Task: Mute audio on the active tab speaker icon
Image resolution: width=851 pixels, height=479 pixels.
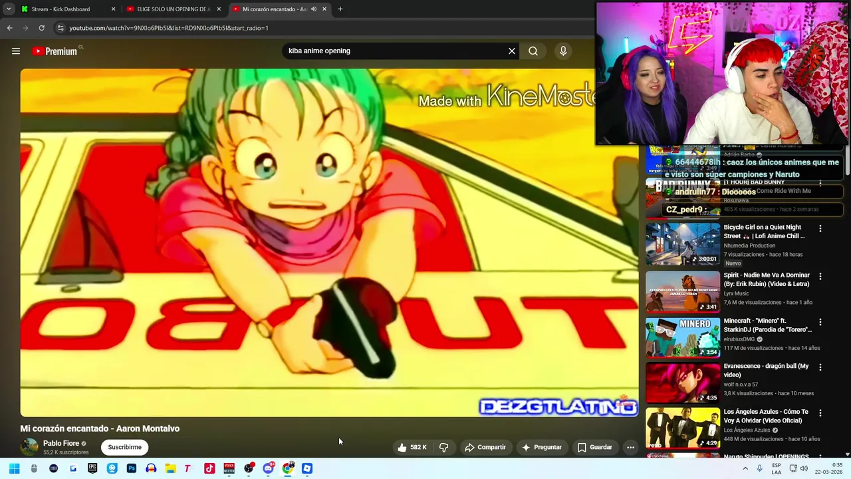Action: 313,9
